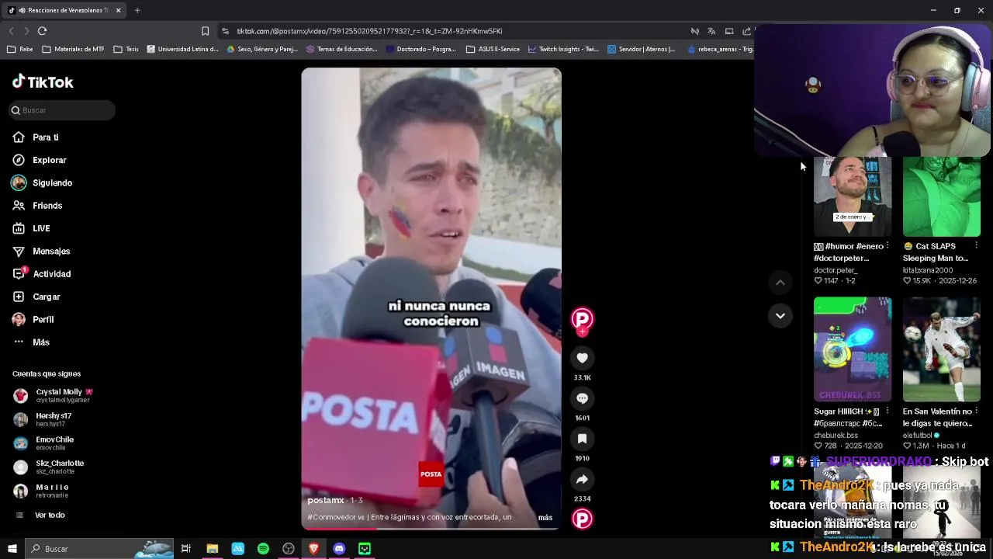Open Discord from taskbar
The image size is (993, 559).
(339, 549)
